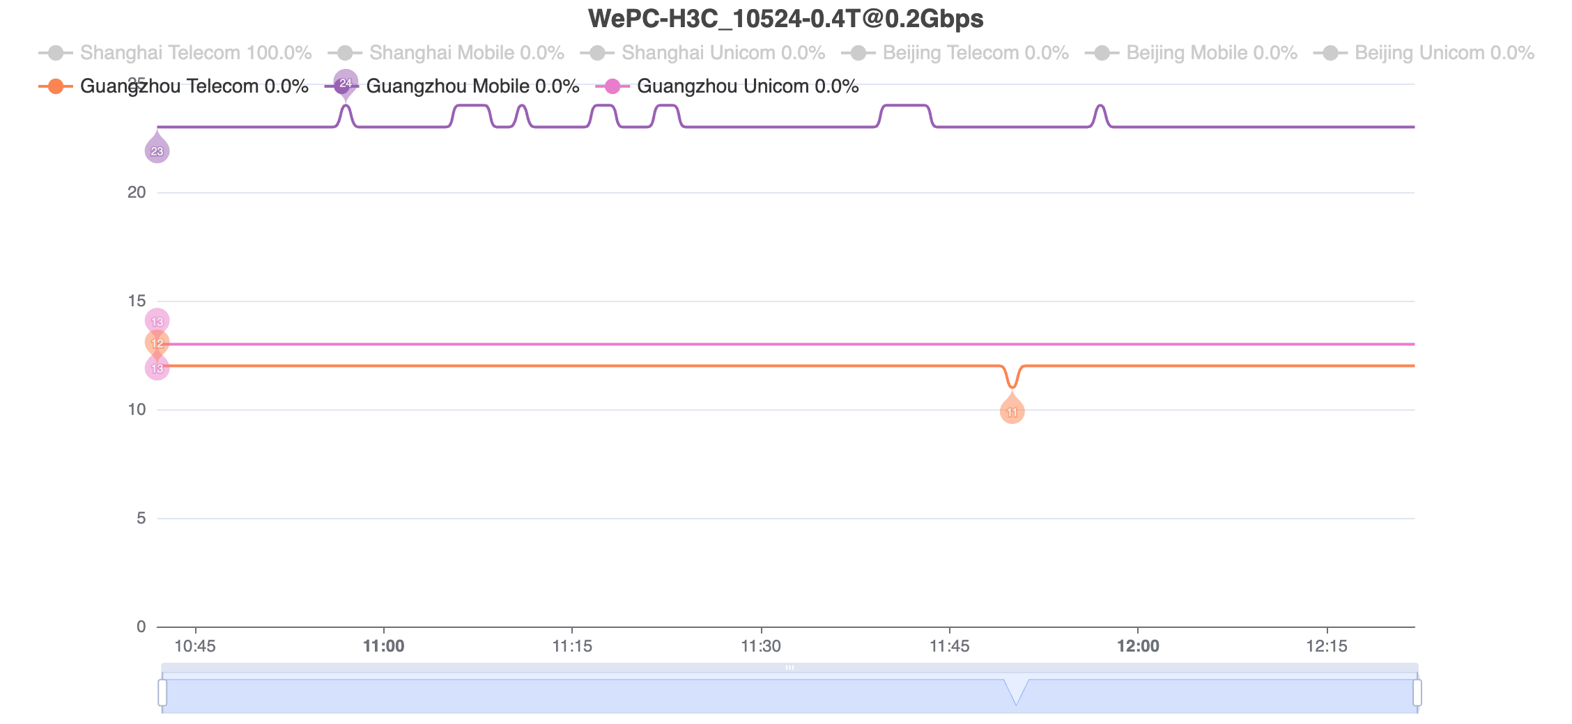Click the right zoom slider handle
Screen dimensions: 1572x724
click(1417, 693)
